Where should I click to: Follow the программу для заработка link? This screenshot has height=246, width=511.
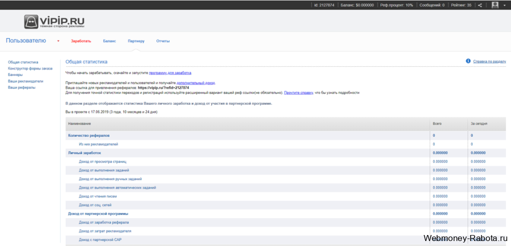click(x=171, y=73)
